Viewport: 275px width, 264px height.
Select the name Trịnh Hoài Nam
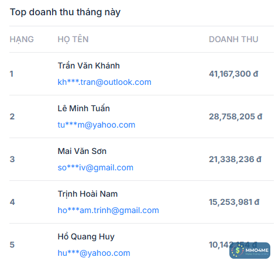click(x=88, y=194)
